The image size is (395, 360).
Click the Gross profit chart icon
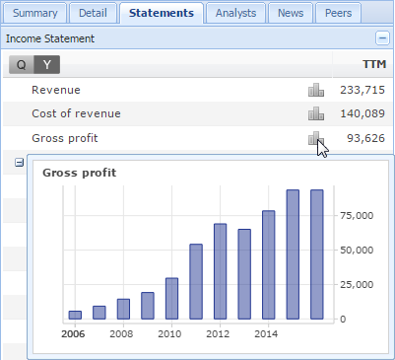[x=316, y=138]
